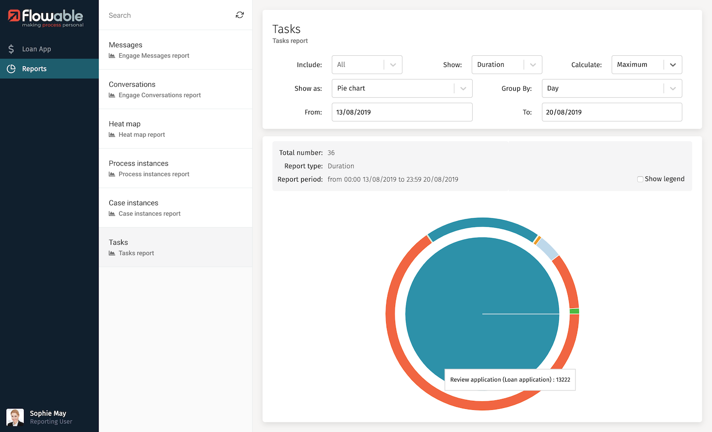Click the chart icon under Process instances
Viewport: 712px width, 432px height.
(x=113, y=174)
